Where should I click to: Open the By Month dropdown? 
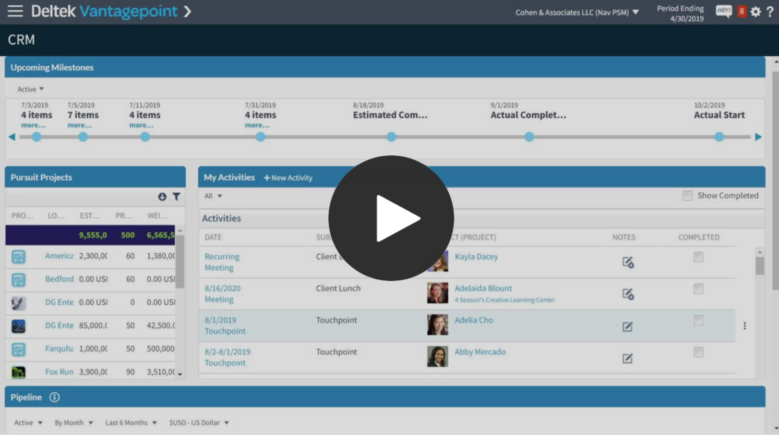pyautogui.click(x=74, y=422)
